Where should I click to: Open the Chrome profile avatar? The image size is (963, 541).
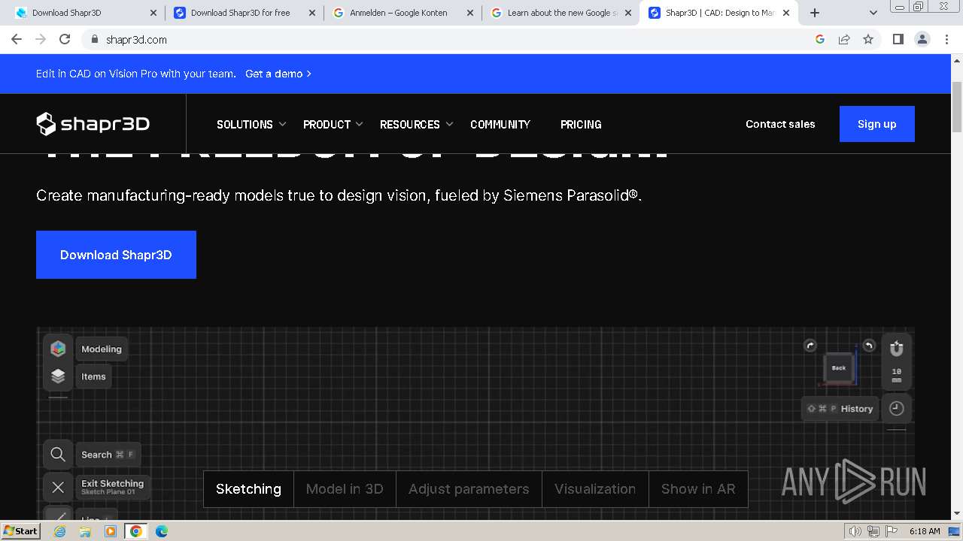[922, 39]
